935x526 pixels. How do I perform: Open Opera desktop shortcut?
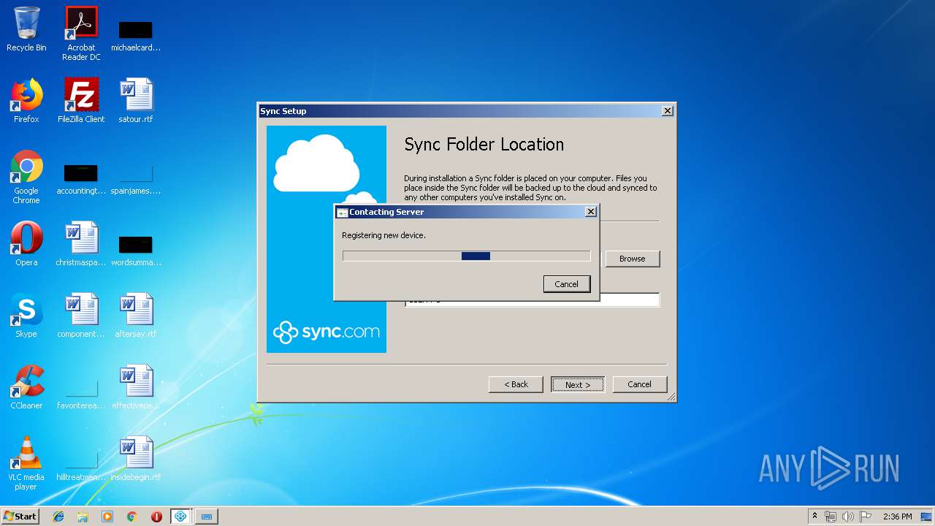point(26,244)
